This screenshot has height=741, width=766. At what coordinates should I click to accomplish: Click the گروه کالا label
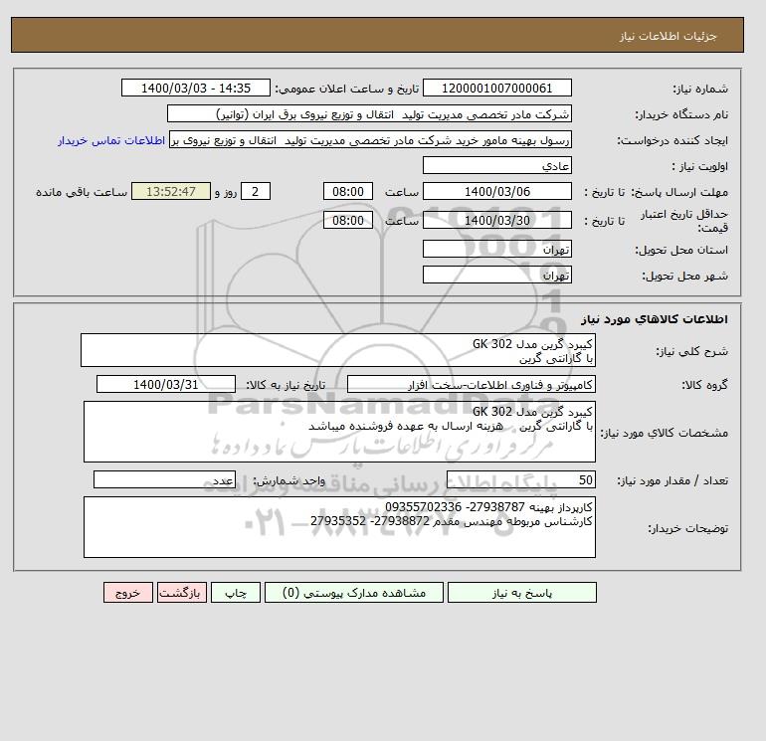(x=704, y=385)
